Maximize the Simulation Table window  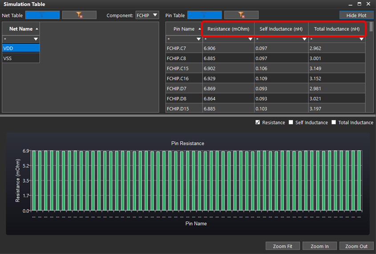click(x=360, y=4)
